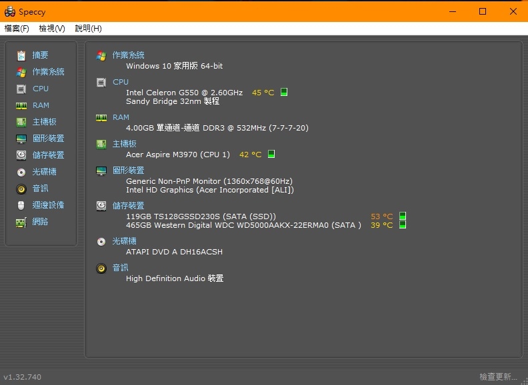Viewport: 528px width, 385px height.
Task: Click the board icon beside summary 主機板 heading
Action: (101, 145)
